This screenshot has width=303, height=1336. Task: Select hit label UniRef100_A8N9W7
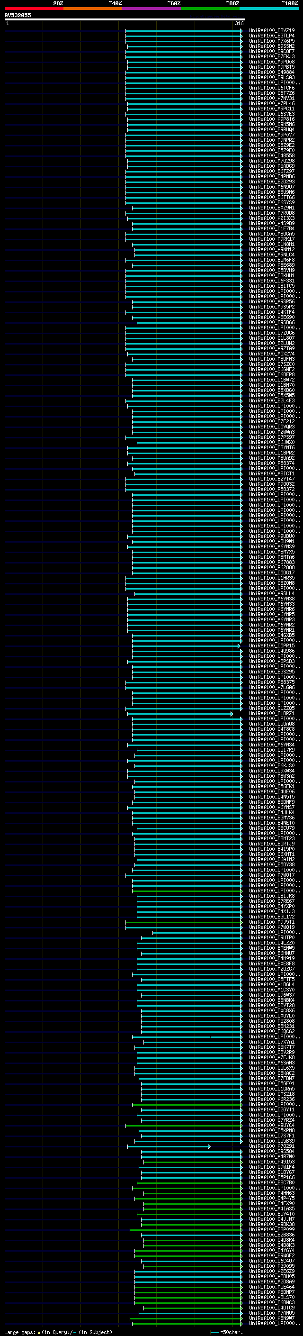272,1318
